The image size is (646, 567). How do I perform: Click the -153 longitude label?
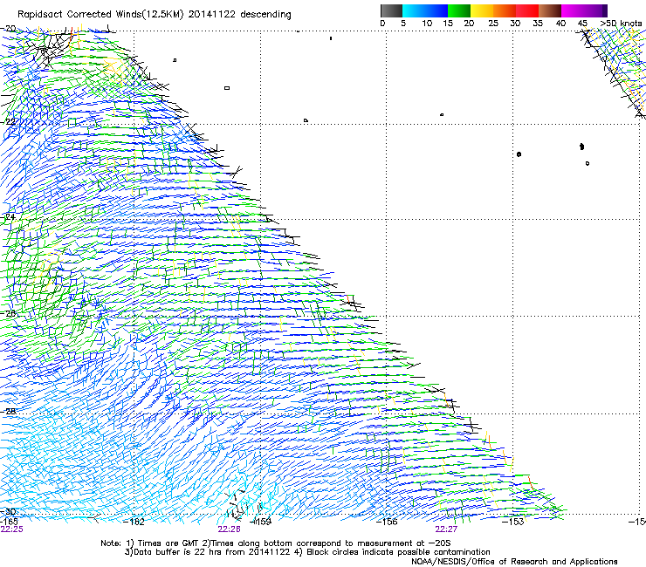[513, 523]
